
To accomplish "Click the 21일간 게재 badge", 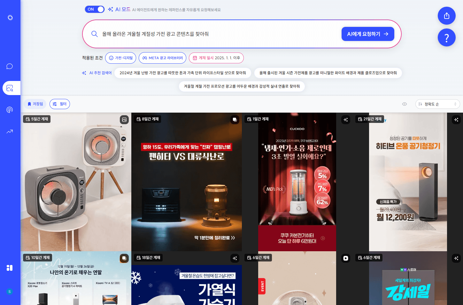I will coord(370,119).
